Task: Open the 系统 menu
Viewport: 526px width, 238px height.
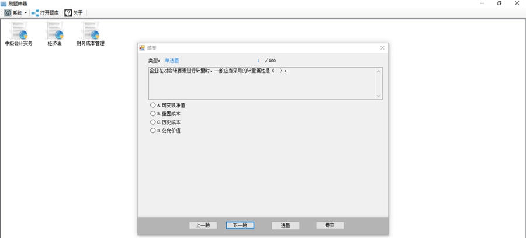Action: (x=17, y=13)
